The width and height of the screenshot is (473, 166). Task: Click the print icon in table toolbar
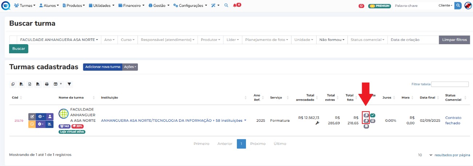tap(47, 84)
